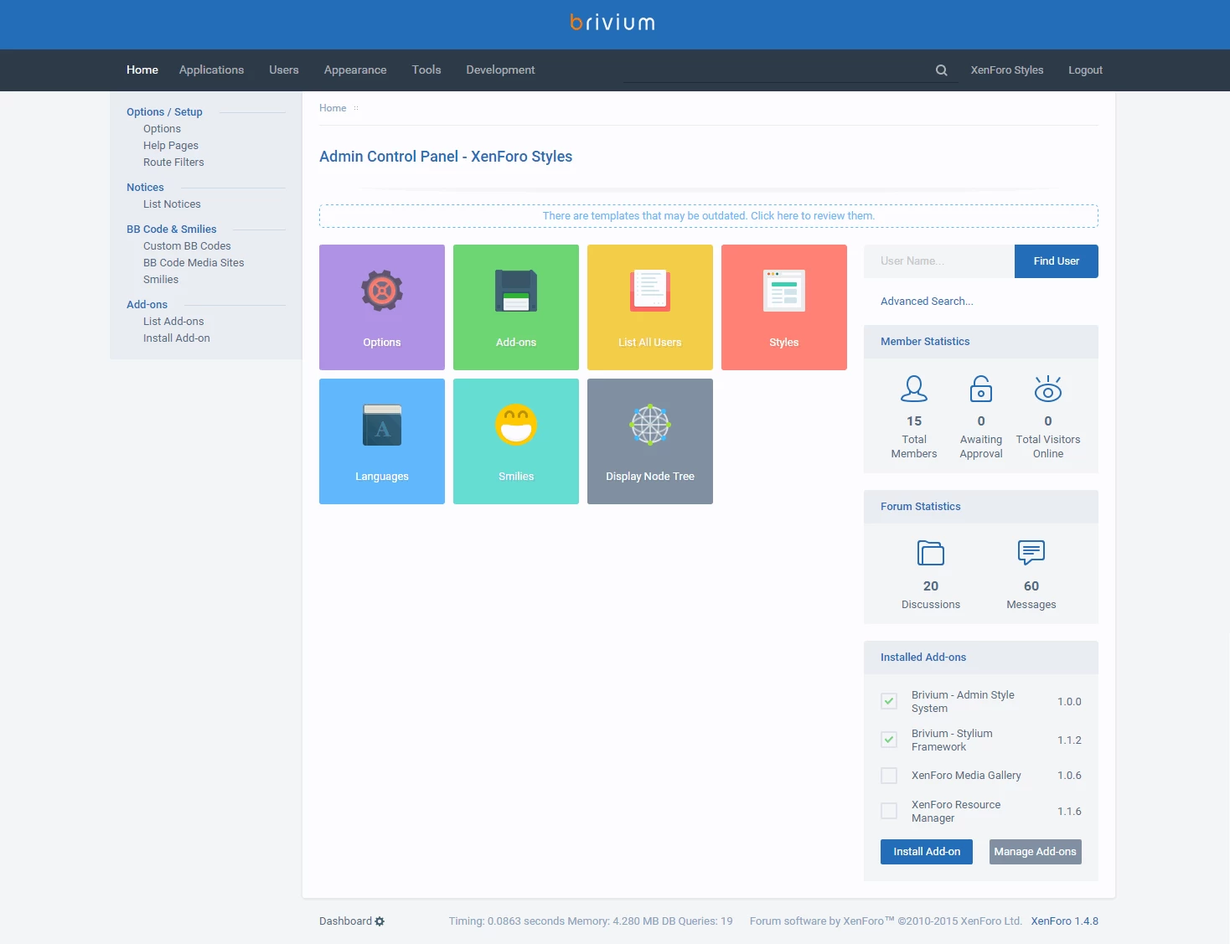Click the Messages speech bubble icon

click(x=1031, y=553)
